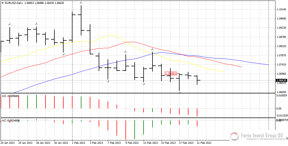Click the right end of the red moving average
288x146 pixels.
[x=241, y=67]
